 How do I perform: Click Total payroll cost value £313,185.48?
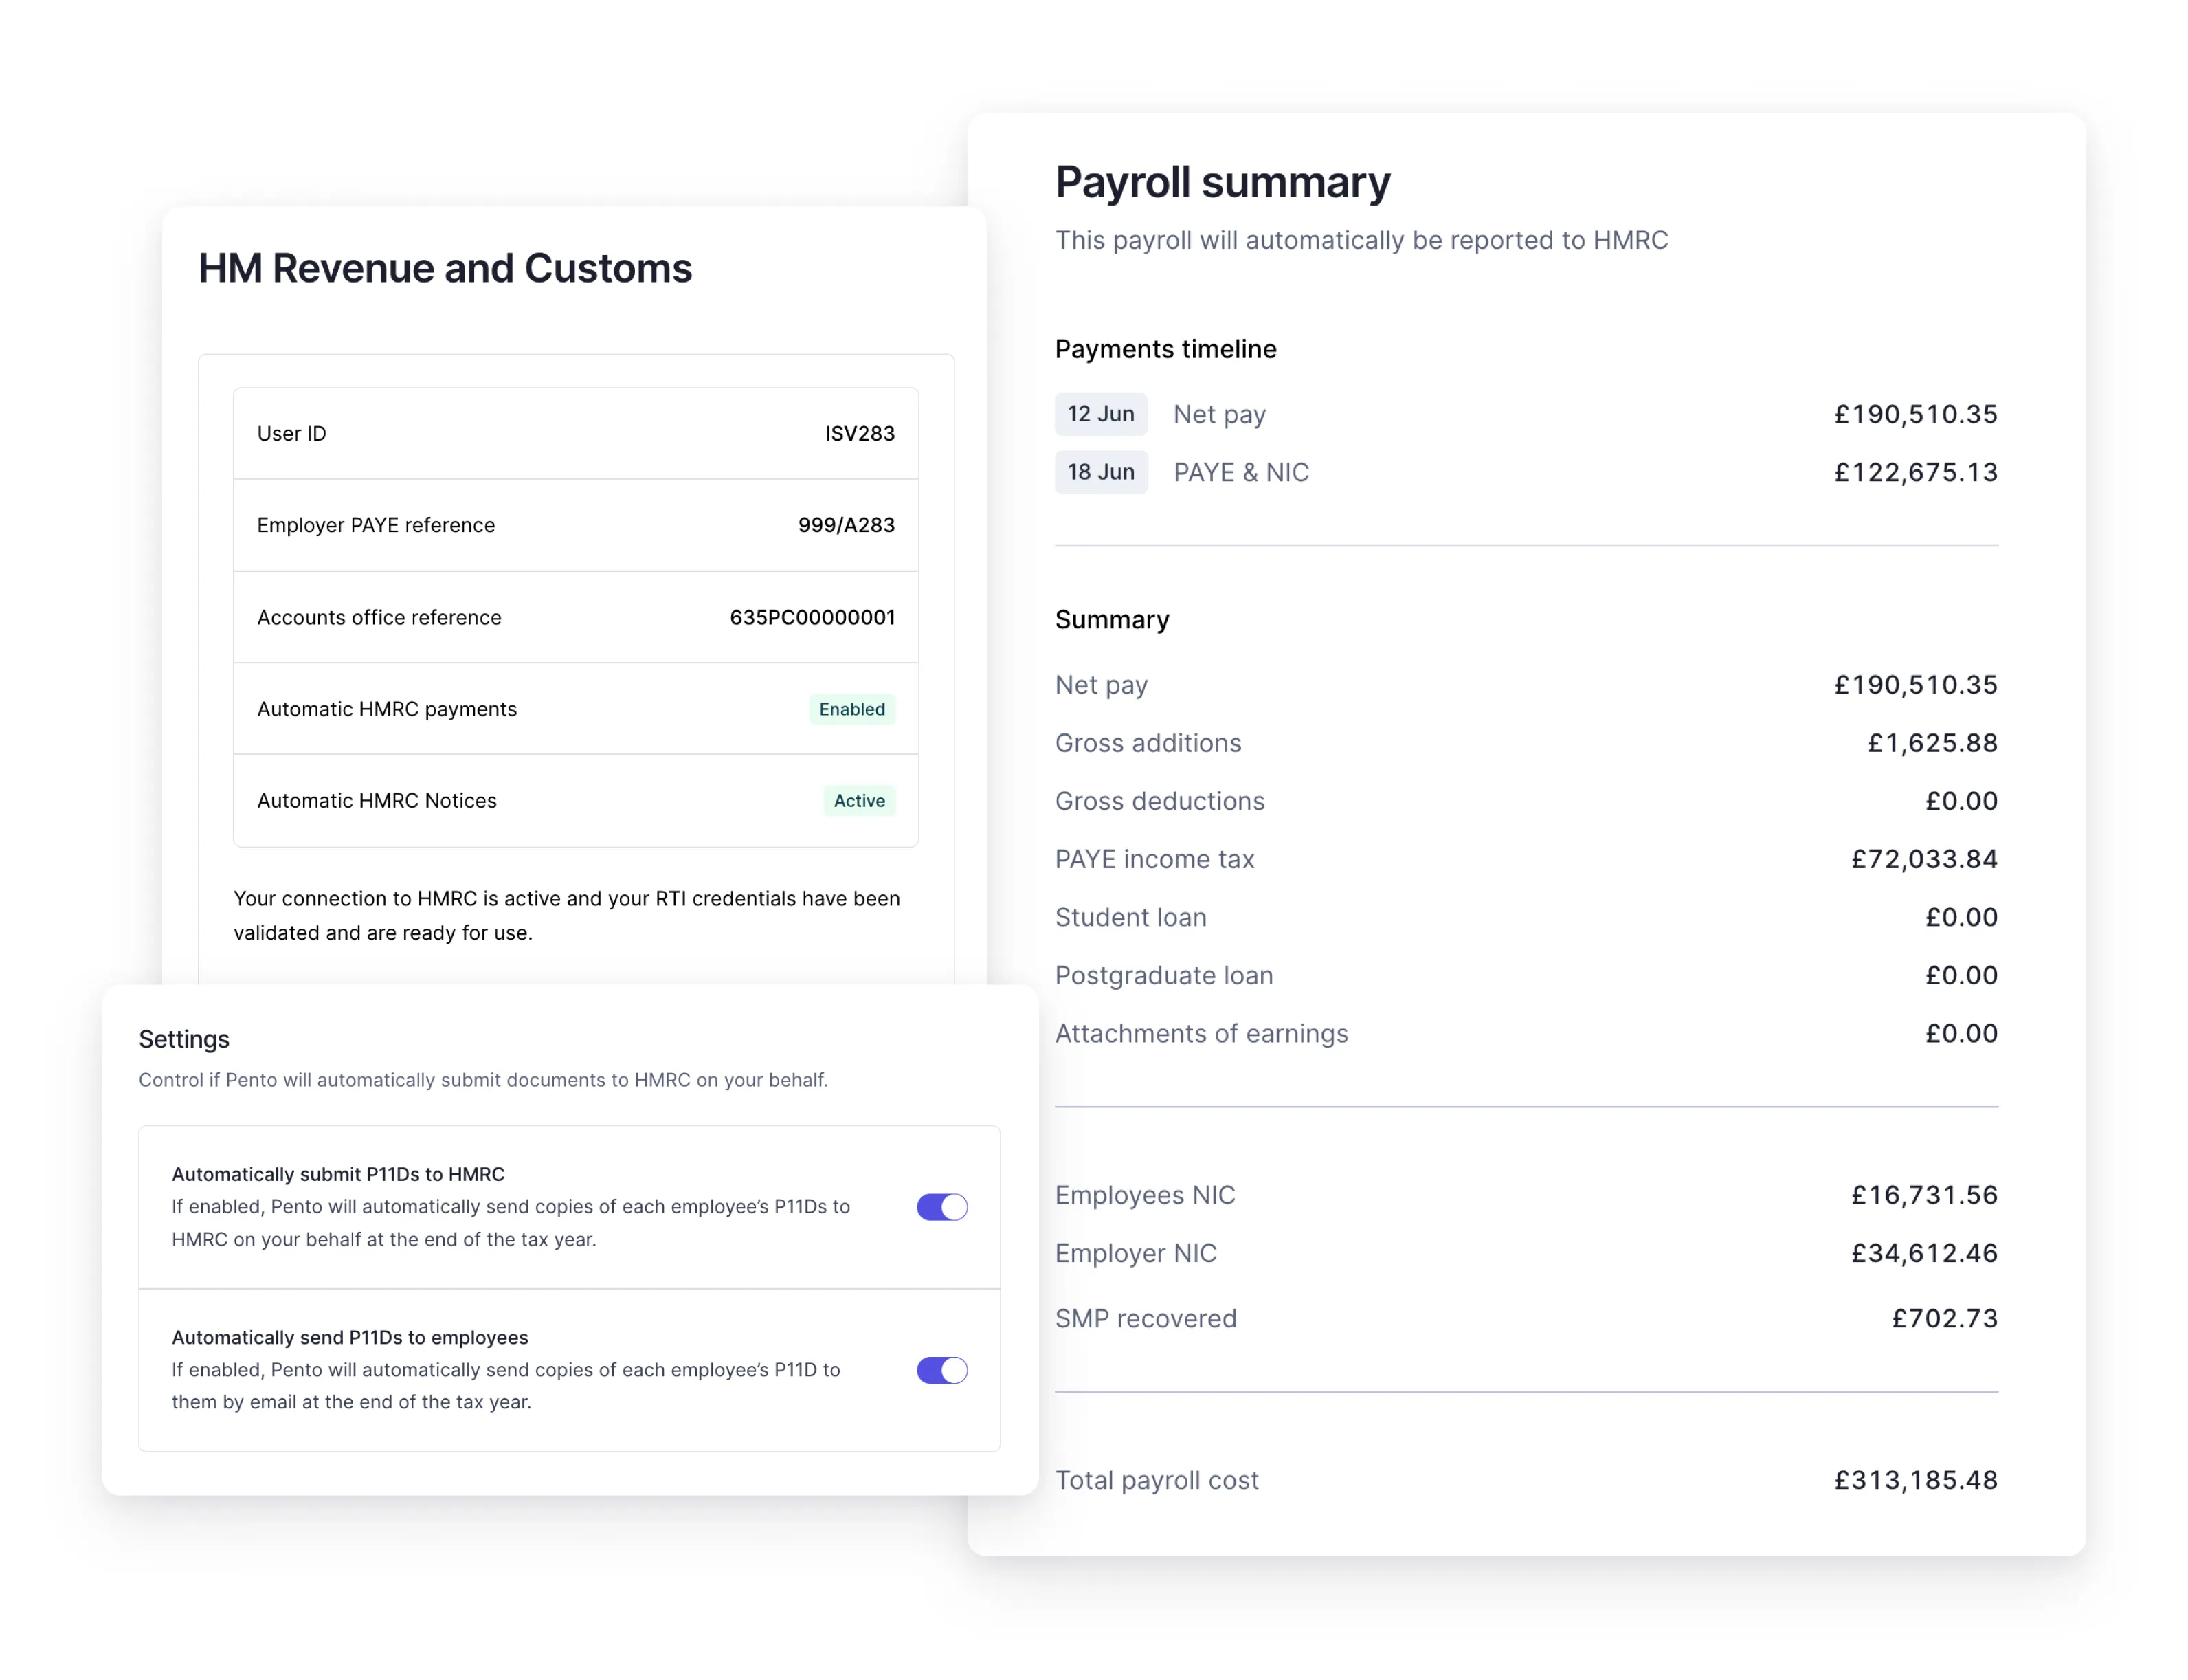[1915, 1480]
